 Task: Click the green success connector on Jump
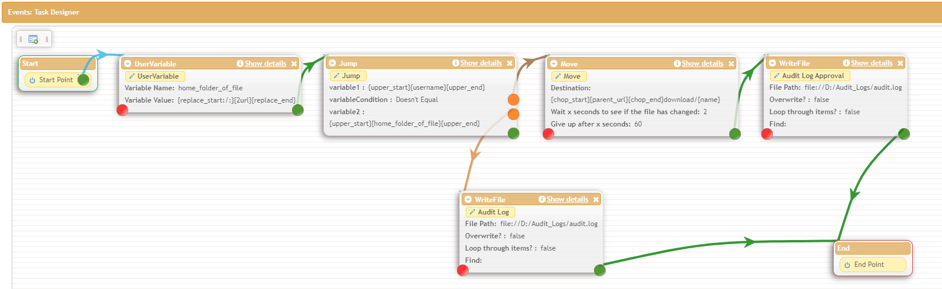coord(514,133)
